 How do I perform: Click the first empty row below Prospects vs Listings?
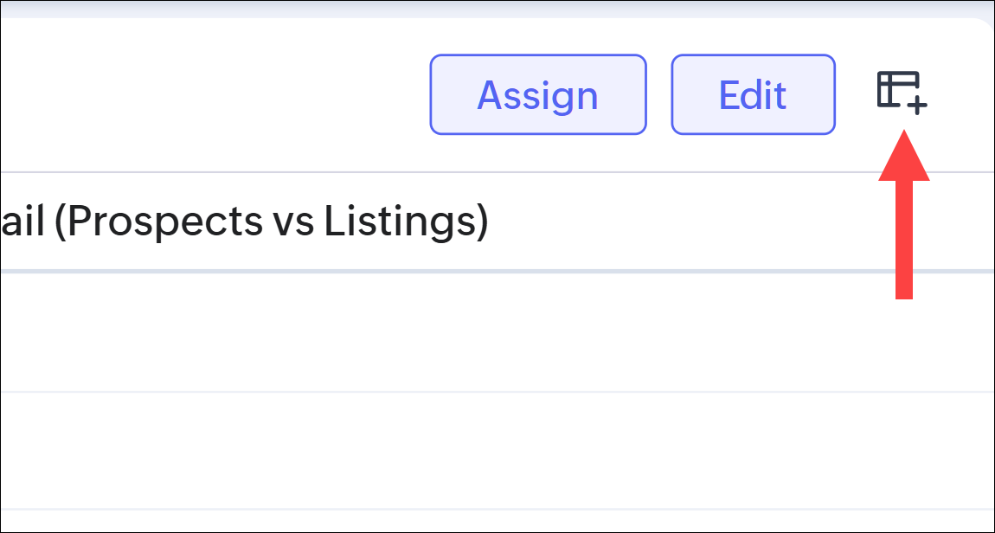[497, 333]
